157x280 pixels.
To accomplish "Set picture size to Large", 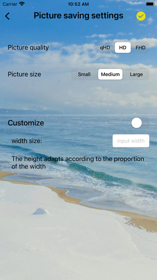I will pos(137,74).
